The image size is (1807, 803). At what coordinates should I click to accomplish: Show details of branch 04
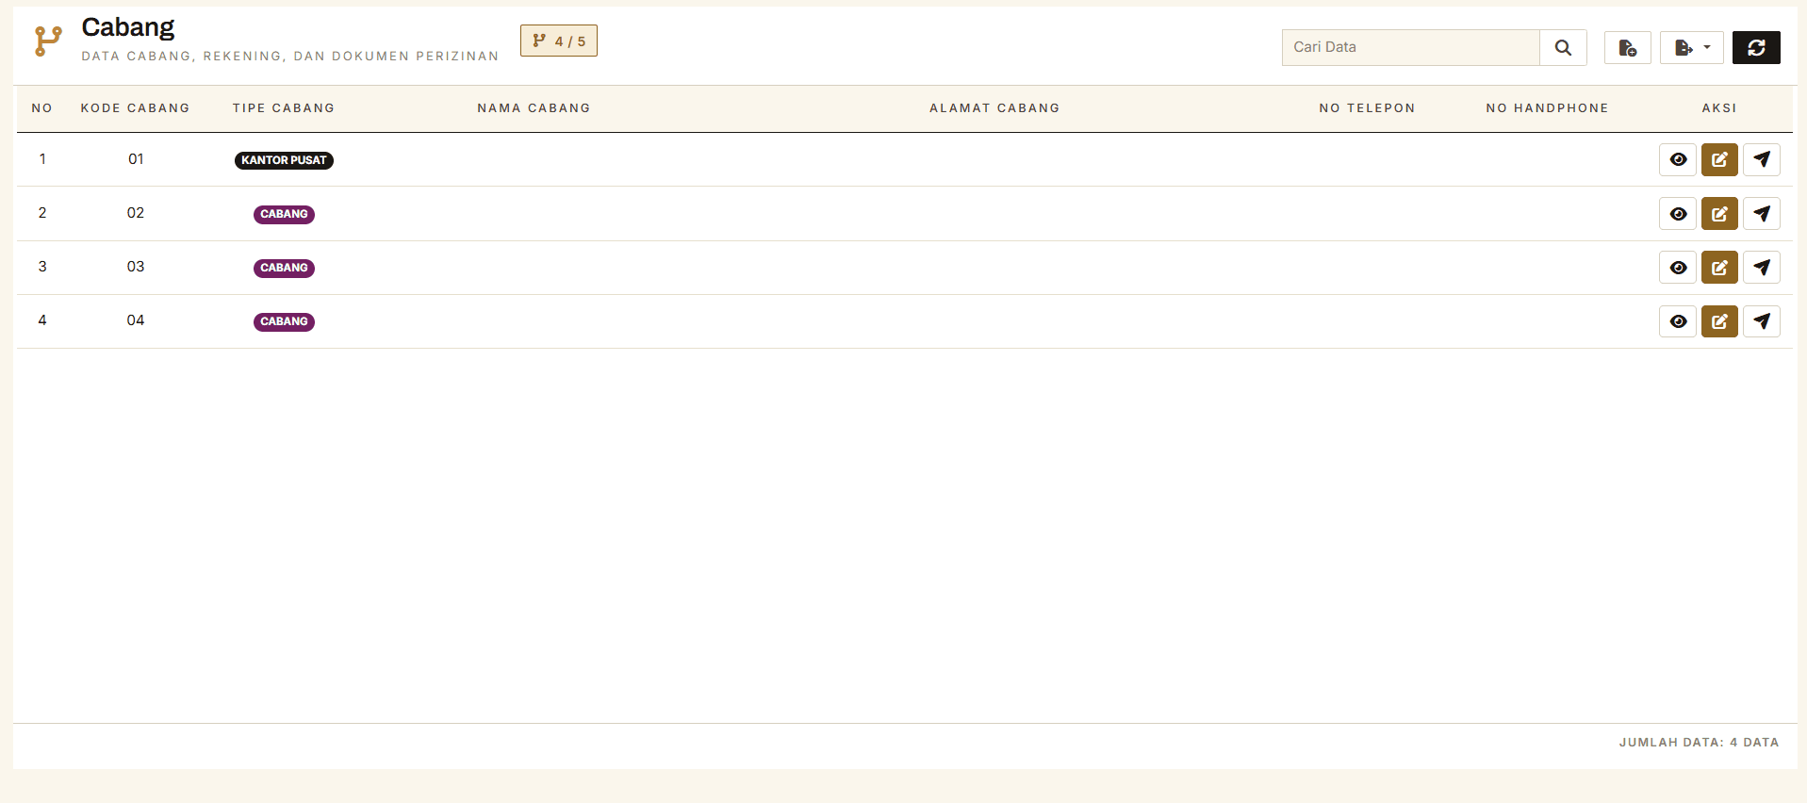coord(1678,321)
